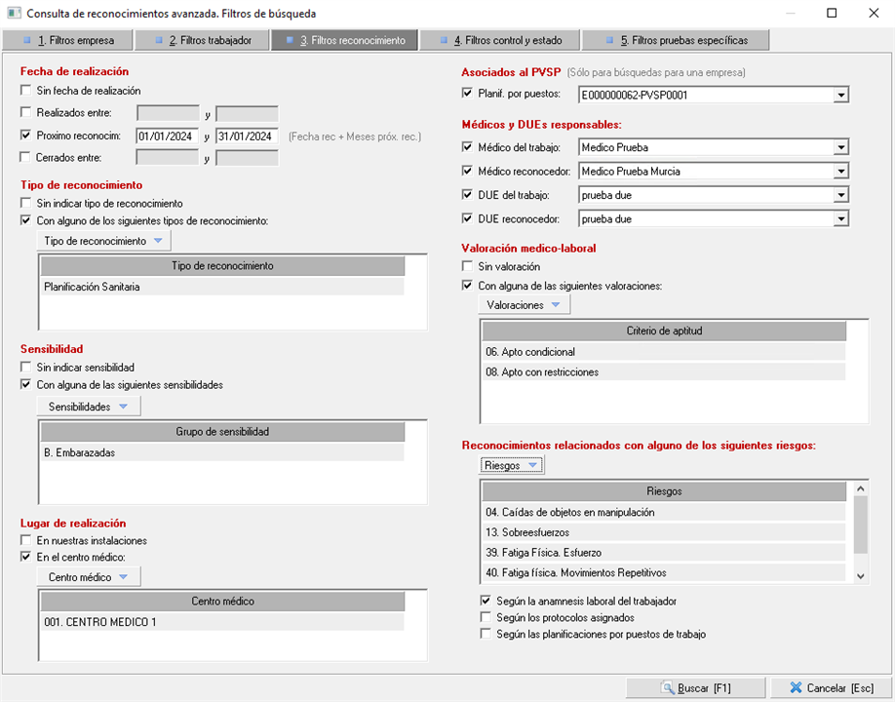Click blue square icon on Filtros pruebas específicas tab
Screen dimensions: 895x702
pyautogui.click(x=609, y=41)
